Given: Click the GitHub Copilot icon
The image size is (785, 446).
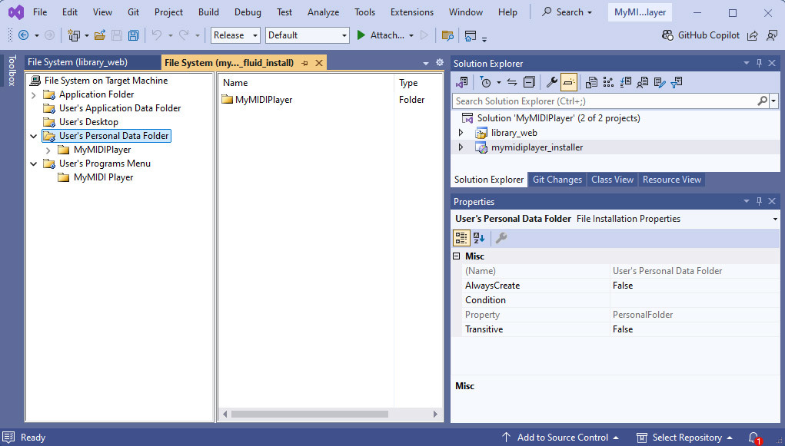Looking at the screenshot, I should [667, 35].
